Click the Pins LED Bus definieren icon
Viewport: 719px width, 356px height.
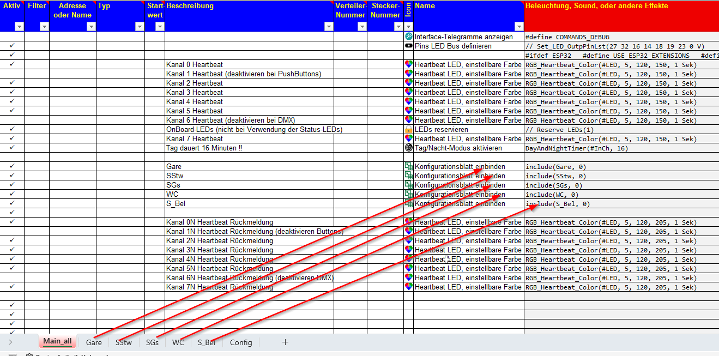(408, 46)
